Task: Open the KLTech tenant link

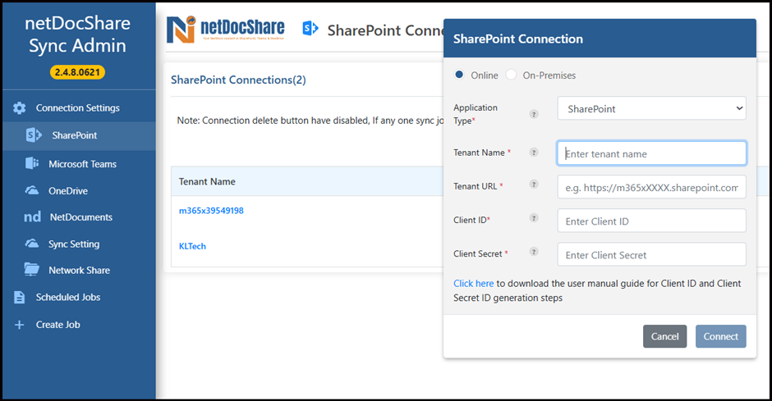Action: [x=192, y=246]
